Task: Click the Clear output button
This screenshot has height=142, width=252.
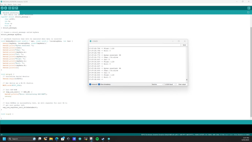Action: [x=182, y=84]
